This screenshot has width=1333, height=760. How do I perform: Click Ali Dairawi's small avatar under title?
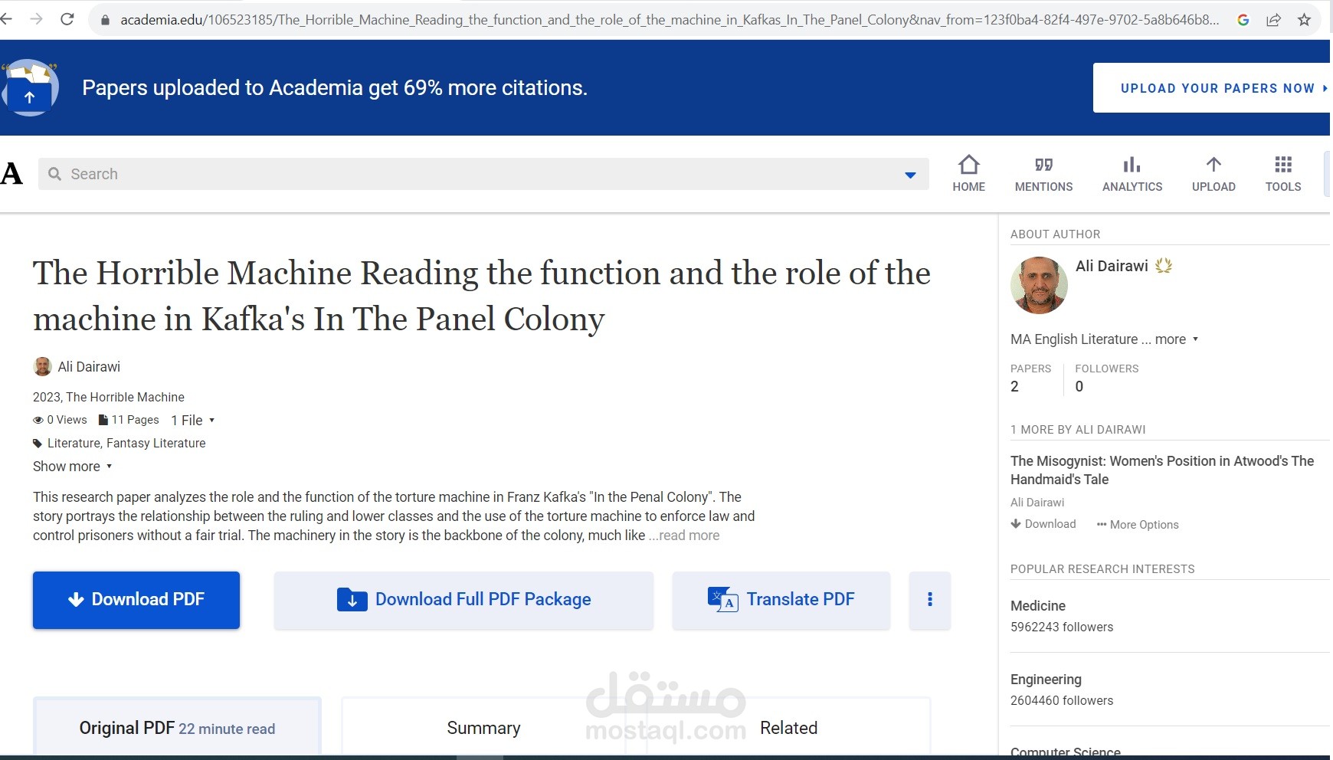43,366
